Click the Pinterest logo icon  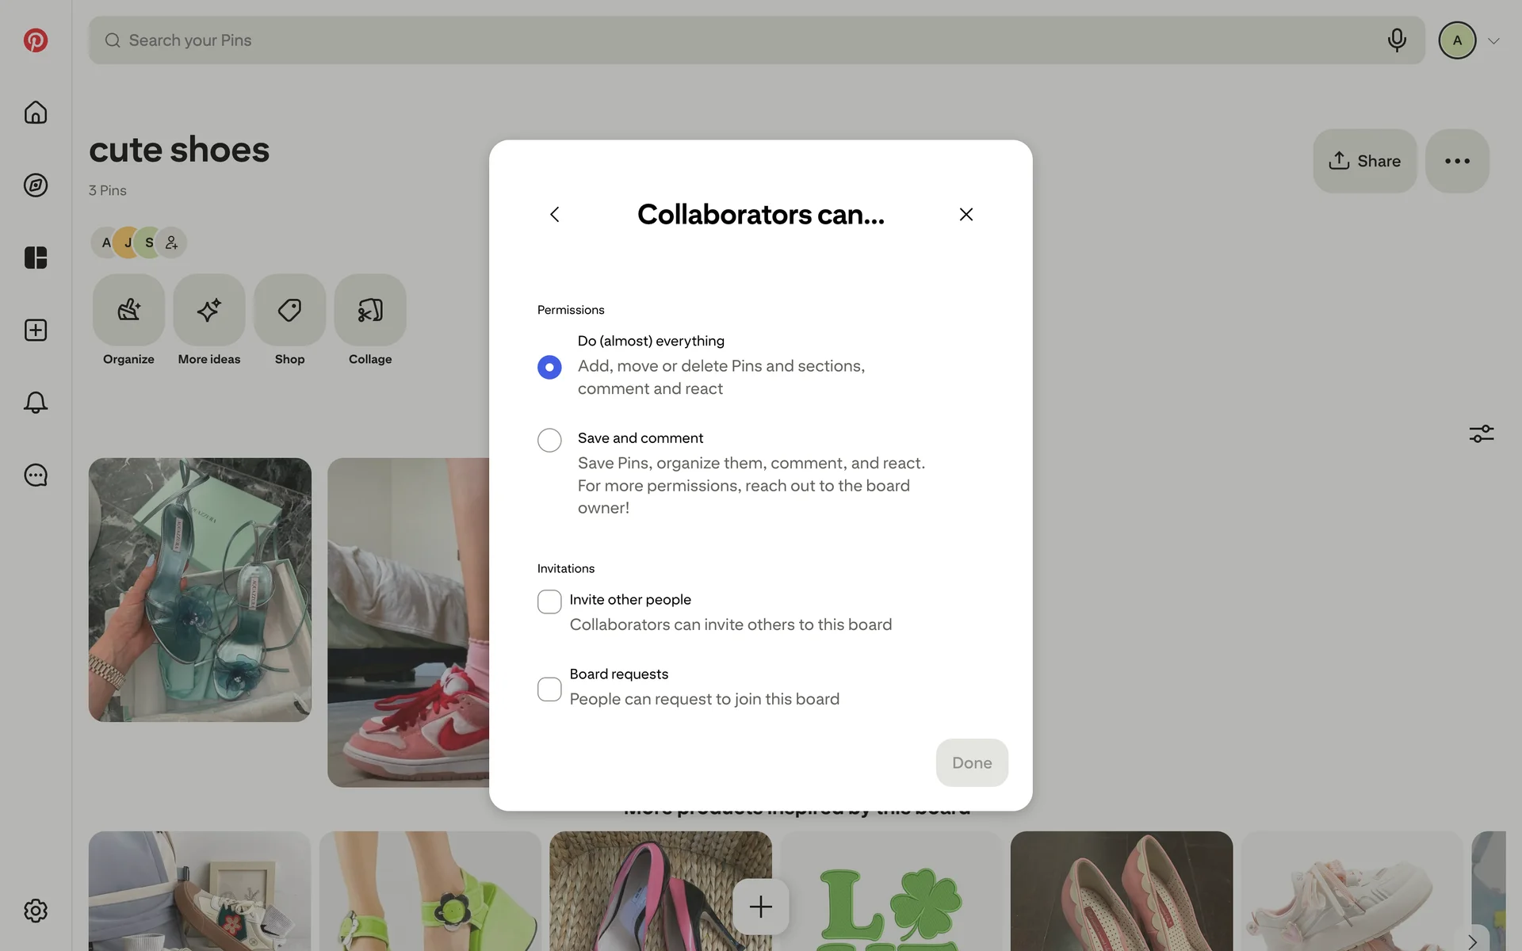(x=36, y=40)
